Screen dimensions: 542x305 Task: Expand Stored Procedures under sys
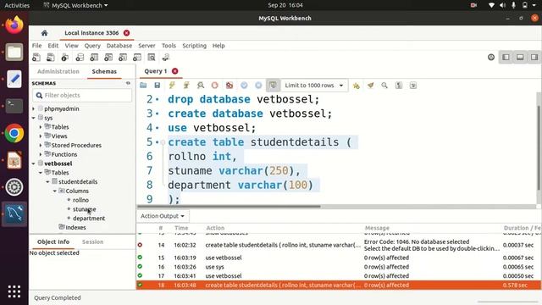[x=41, y=145]
